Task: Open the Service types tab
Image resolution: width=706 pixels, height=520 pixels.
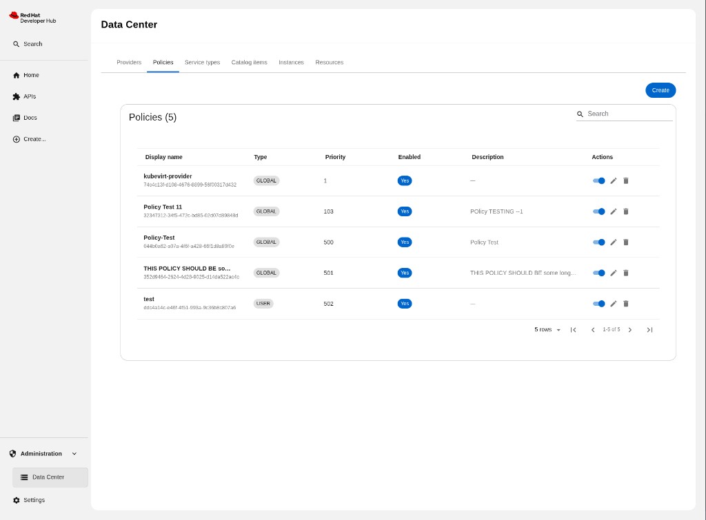Action: (202, 63)
